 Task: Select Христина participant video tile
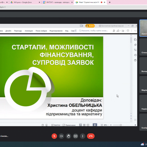(143, 28)
